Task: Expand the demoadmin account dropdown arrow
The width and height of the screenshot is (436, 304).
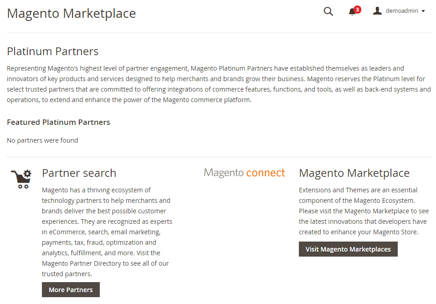Action: [423, 11]
